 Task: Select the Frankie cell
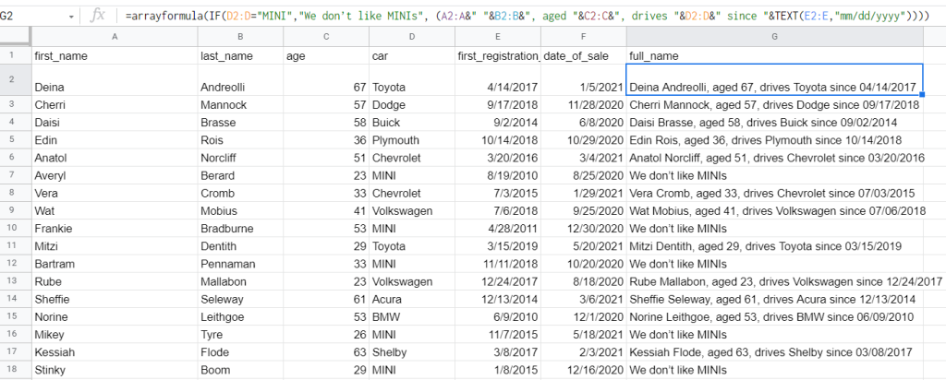pyautogui.click(x=115, y=229)
